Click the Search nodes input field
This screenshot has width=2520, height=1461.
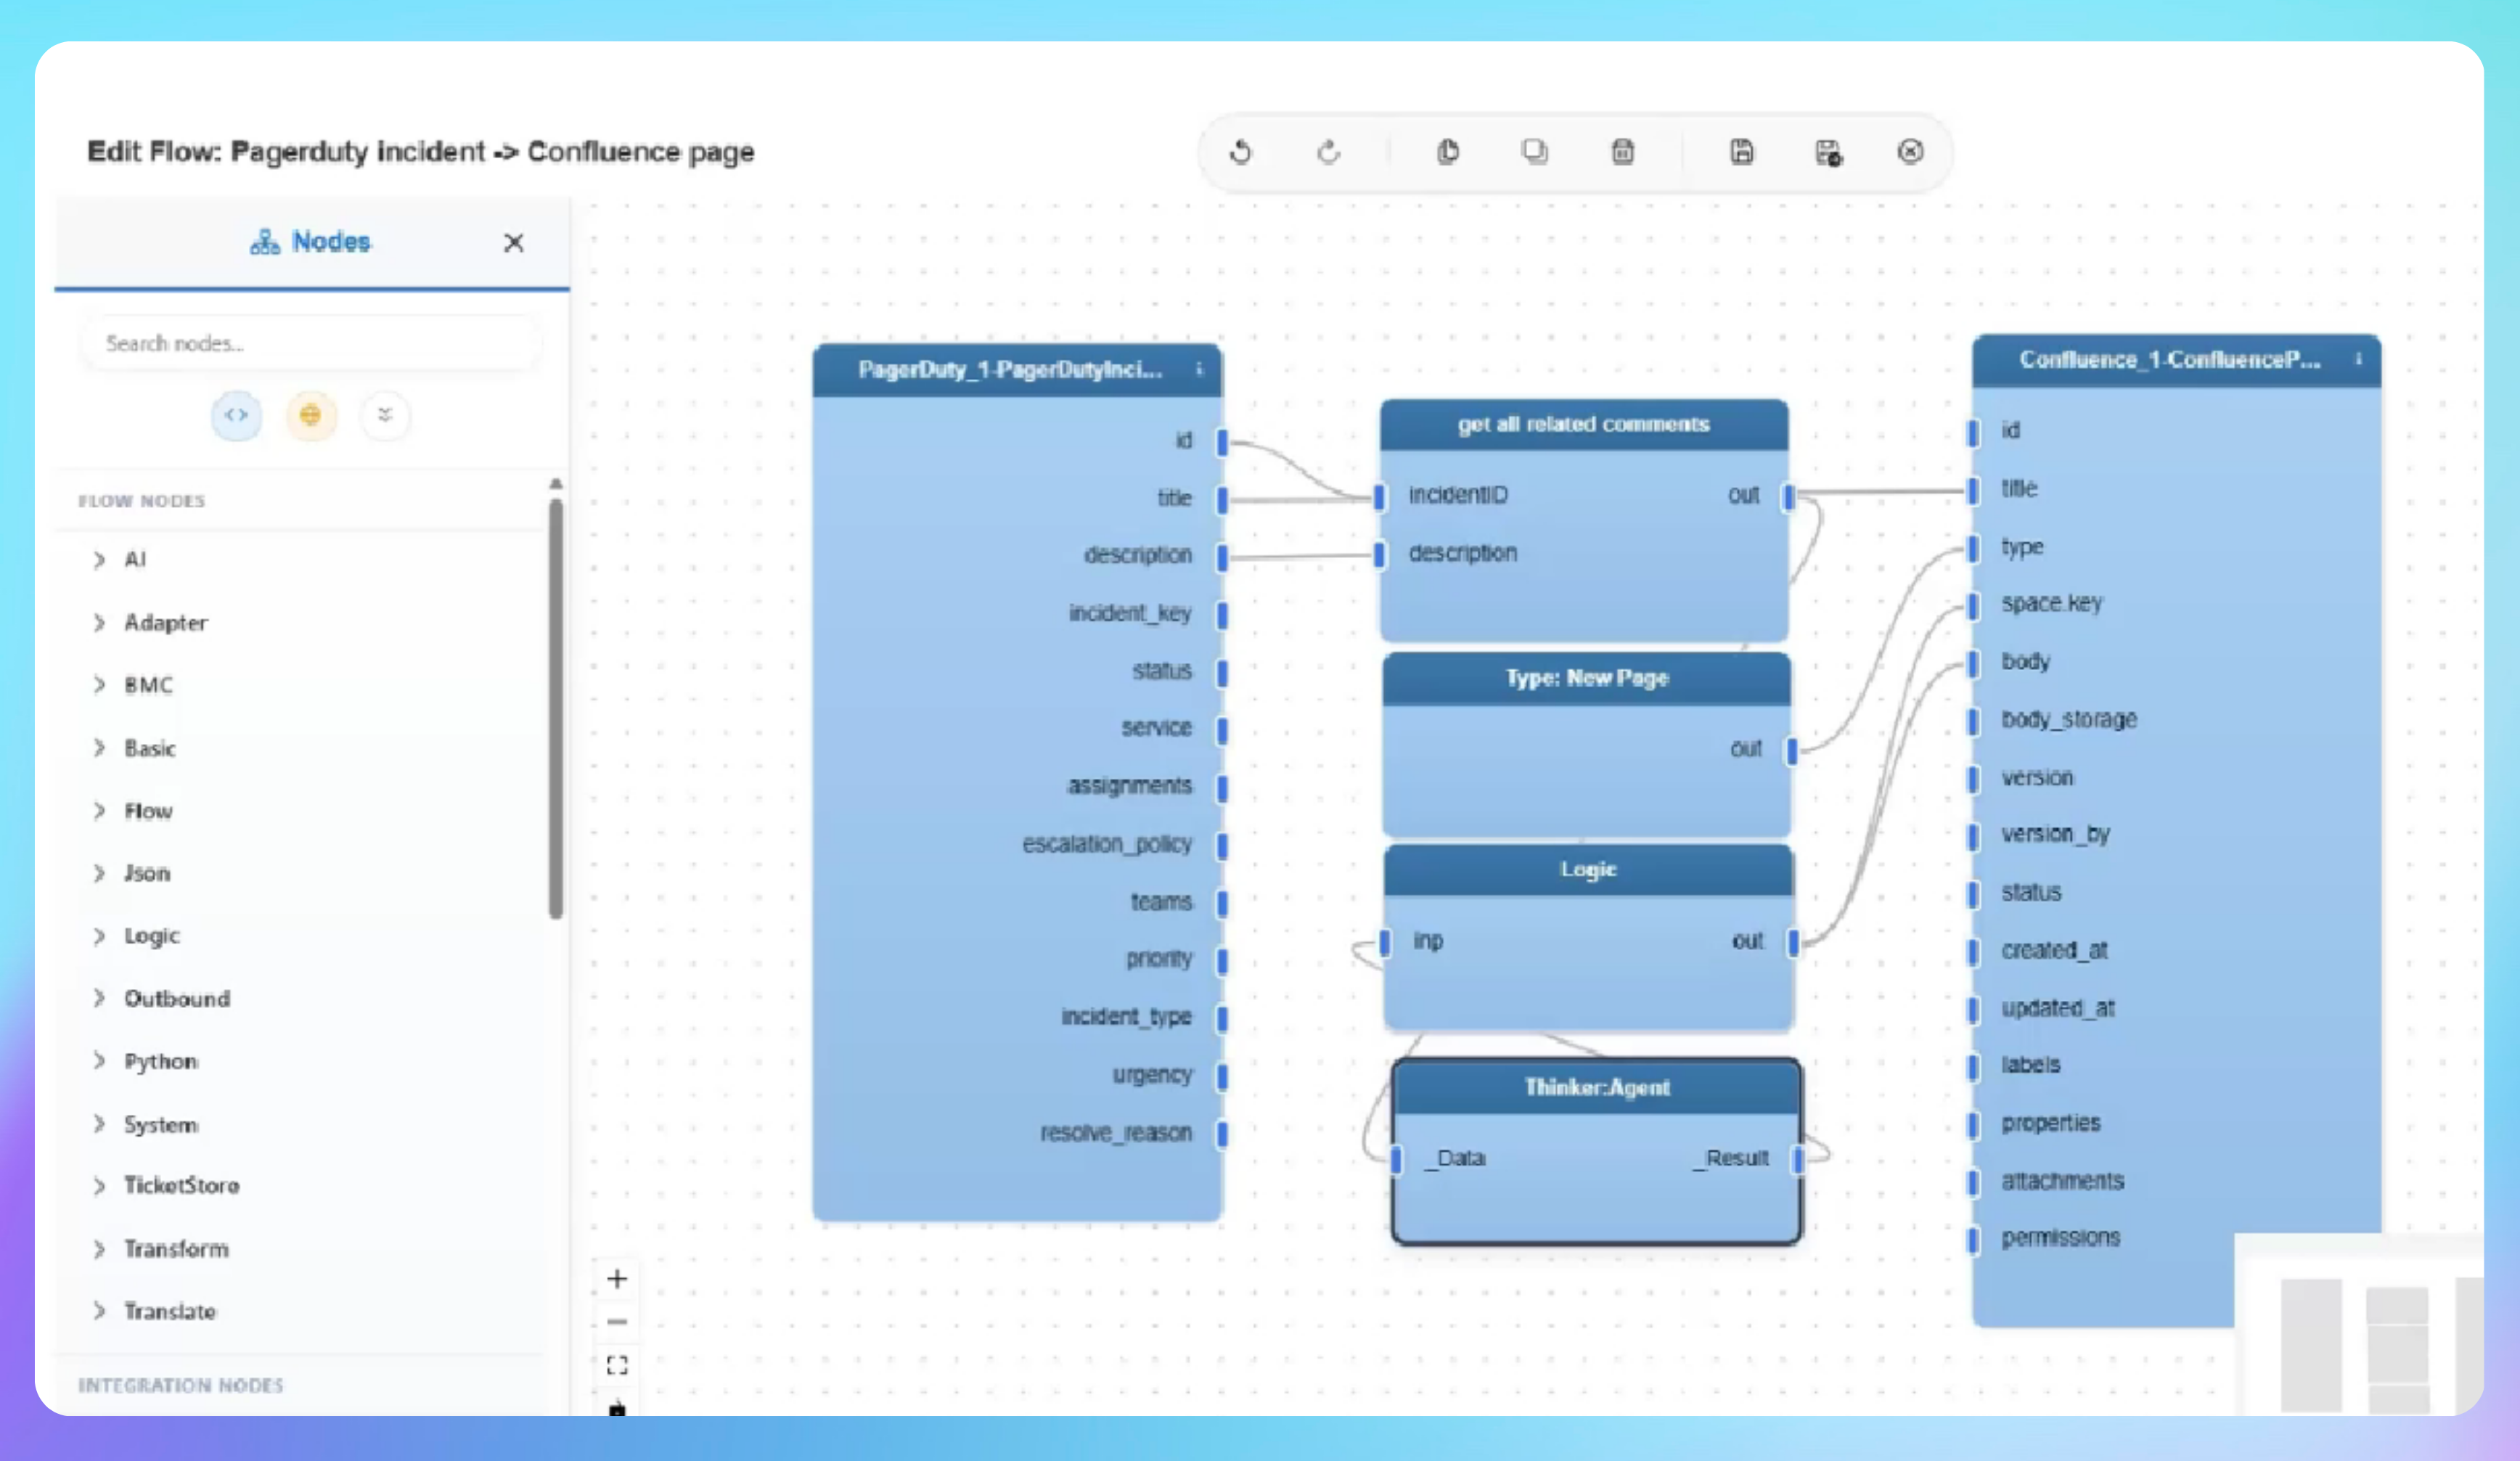point(311,344)
